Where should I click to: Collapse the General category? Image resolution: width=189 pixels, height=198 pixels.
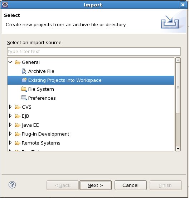[10, 62]
